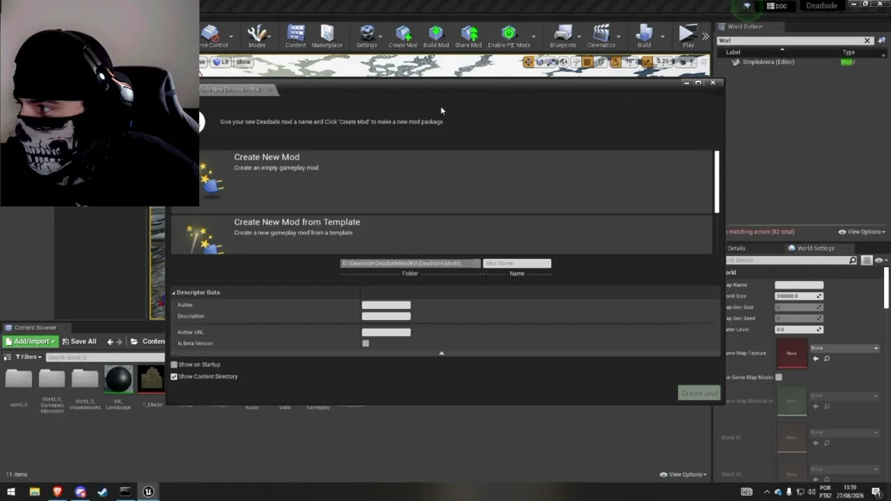891x501 pixels.
Task: Open Content Browser View Options dropdown
Action: tap(683, 475)
